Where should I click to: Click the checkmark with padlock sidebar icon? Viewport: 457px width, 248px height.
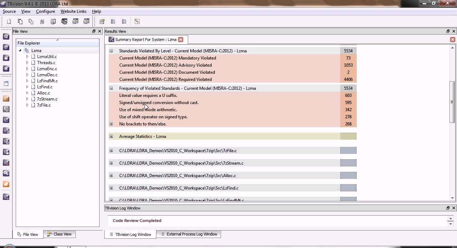(x=6, y=152)
